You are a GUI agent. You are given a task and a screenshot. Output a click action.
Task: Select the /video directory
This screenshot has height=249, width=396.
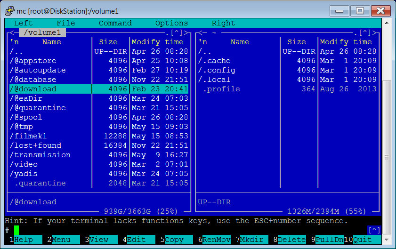coord(99,164)
